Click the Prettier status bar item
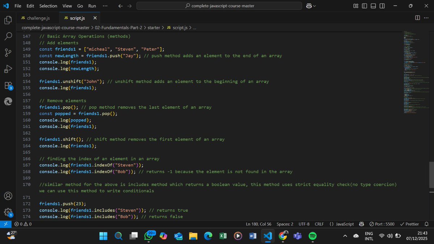Image resolution: width=434 pixels, height=244 pixels. coord(409,224)
